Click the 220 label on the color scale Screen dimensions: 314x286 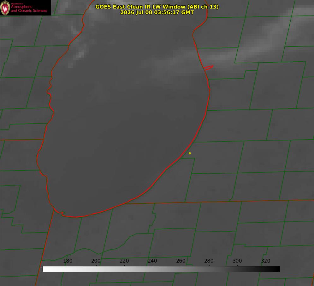click(124, 261)
